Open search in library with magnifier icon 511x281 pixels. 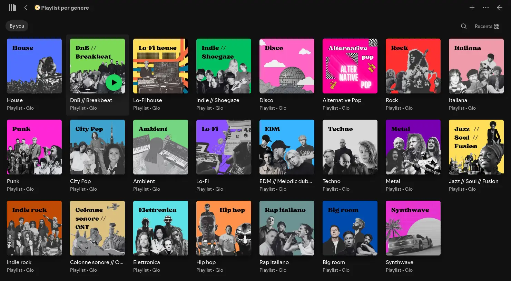coord(463,26)
